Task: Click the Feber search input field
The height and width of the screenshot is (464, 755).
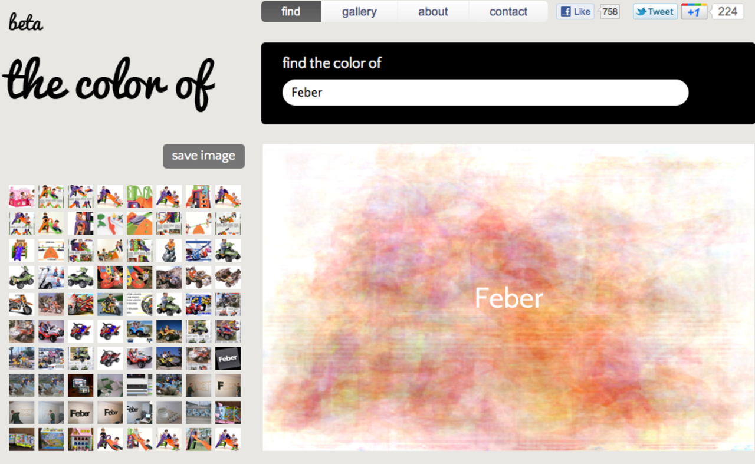Action: coord(485,93)
